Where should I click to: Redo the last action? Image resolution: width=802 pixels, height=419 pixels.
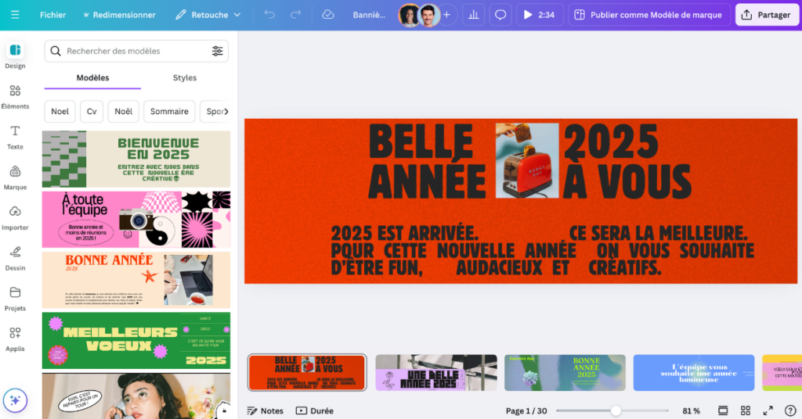point(295,15)
